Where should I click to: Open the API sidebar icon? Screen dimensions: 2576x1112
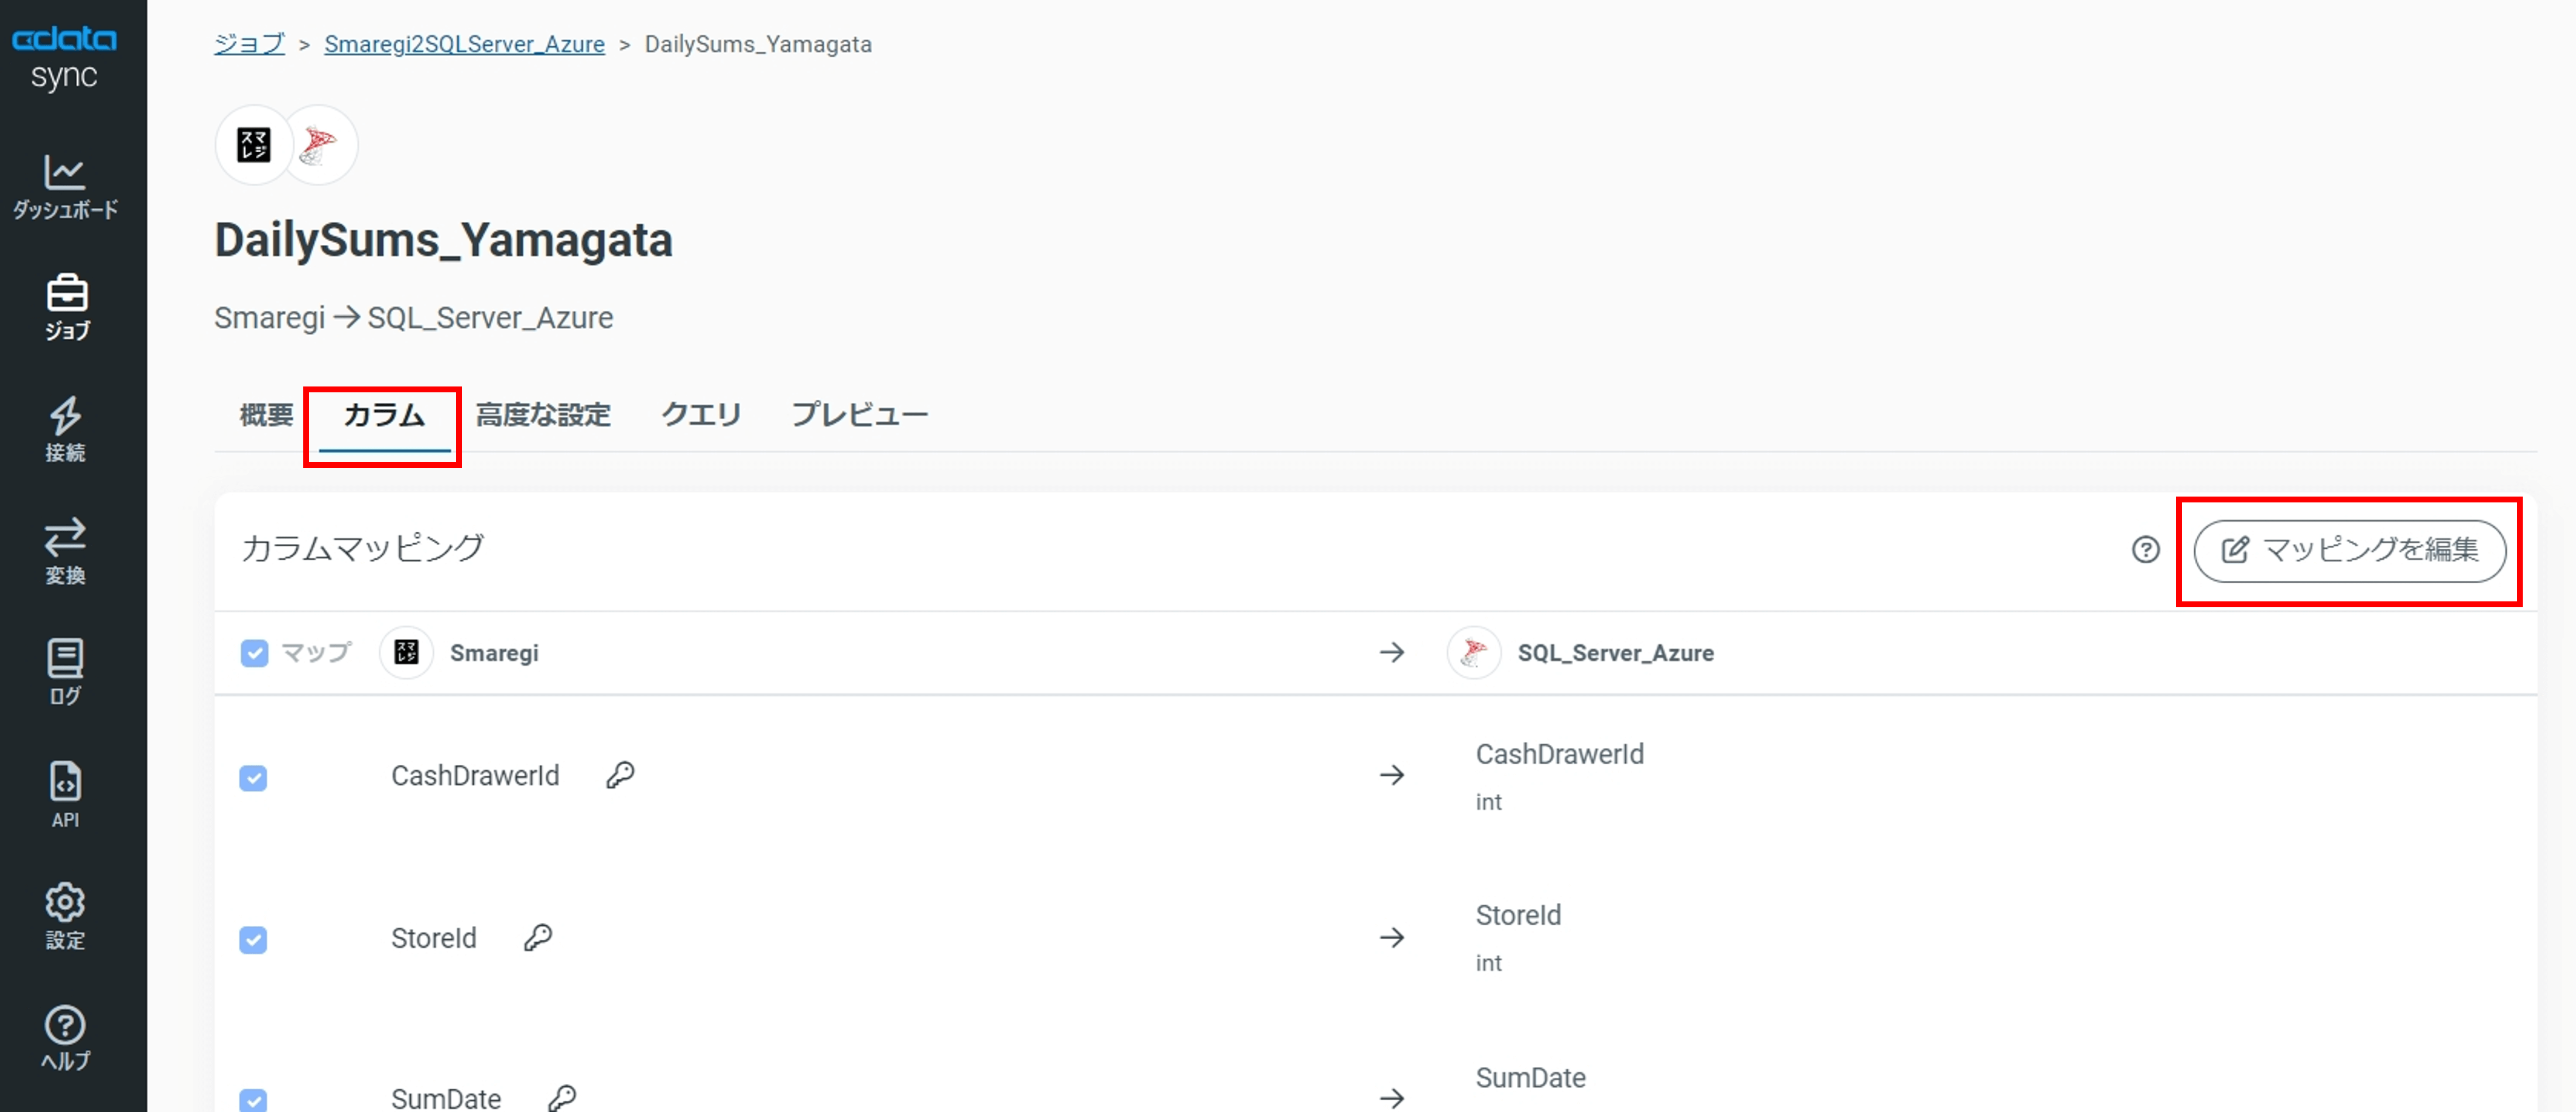65,794
